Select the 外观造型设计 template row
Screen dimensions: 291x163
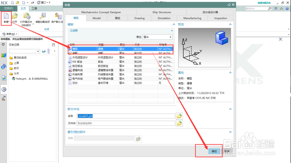click(121, 57)
